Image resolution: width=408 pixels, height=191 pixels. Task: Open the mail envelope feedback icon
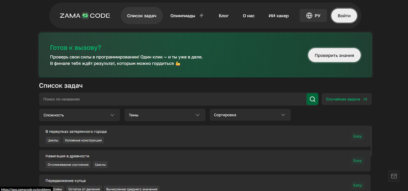(x=394, y=176)
